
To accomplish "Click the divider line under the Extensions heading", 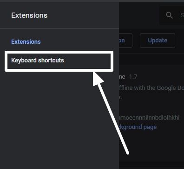I will (59, 28).
